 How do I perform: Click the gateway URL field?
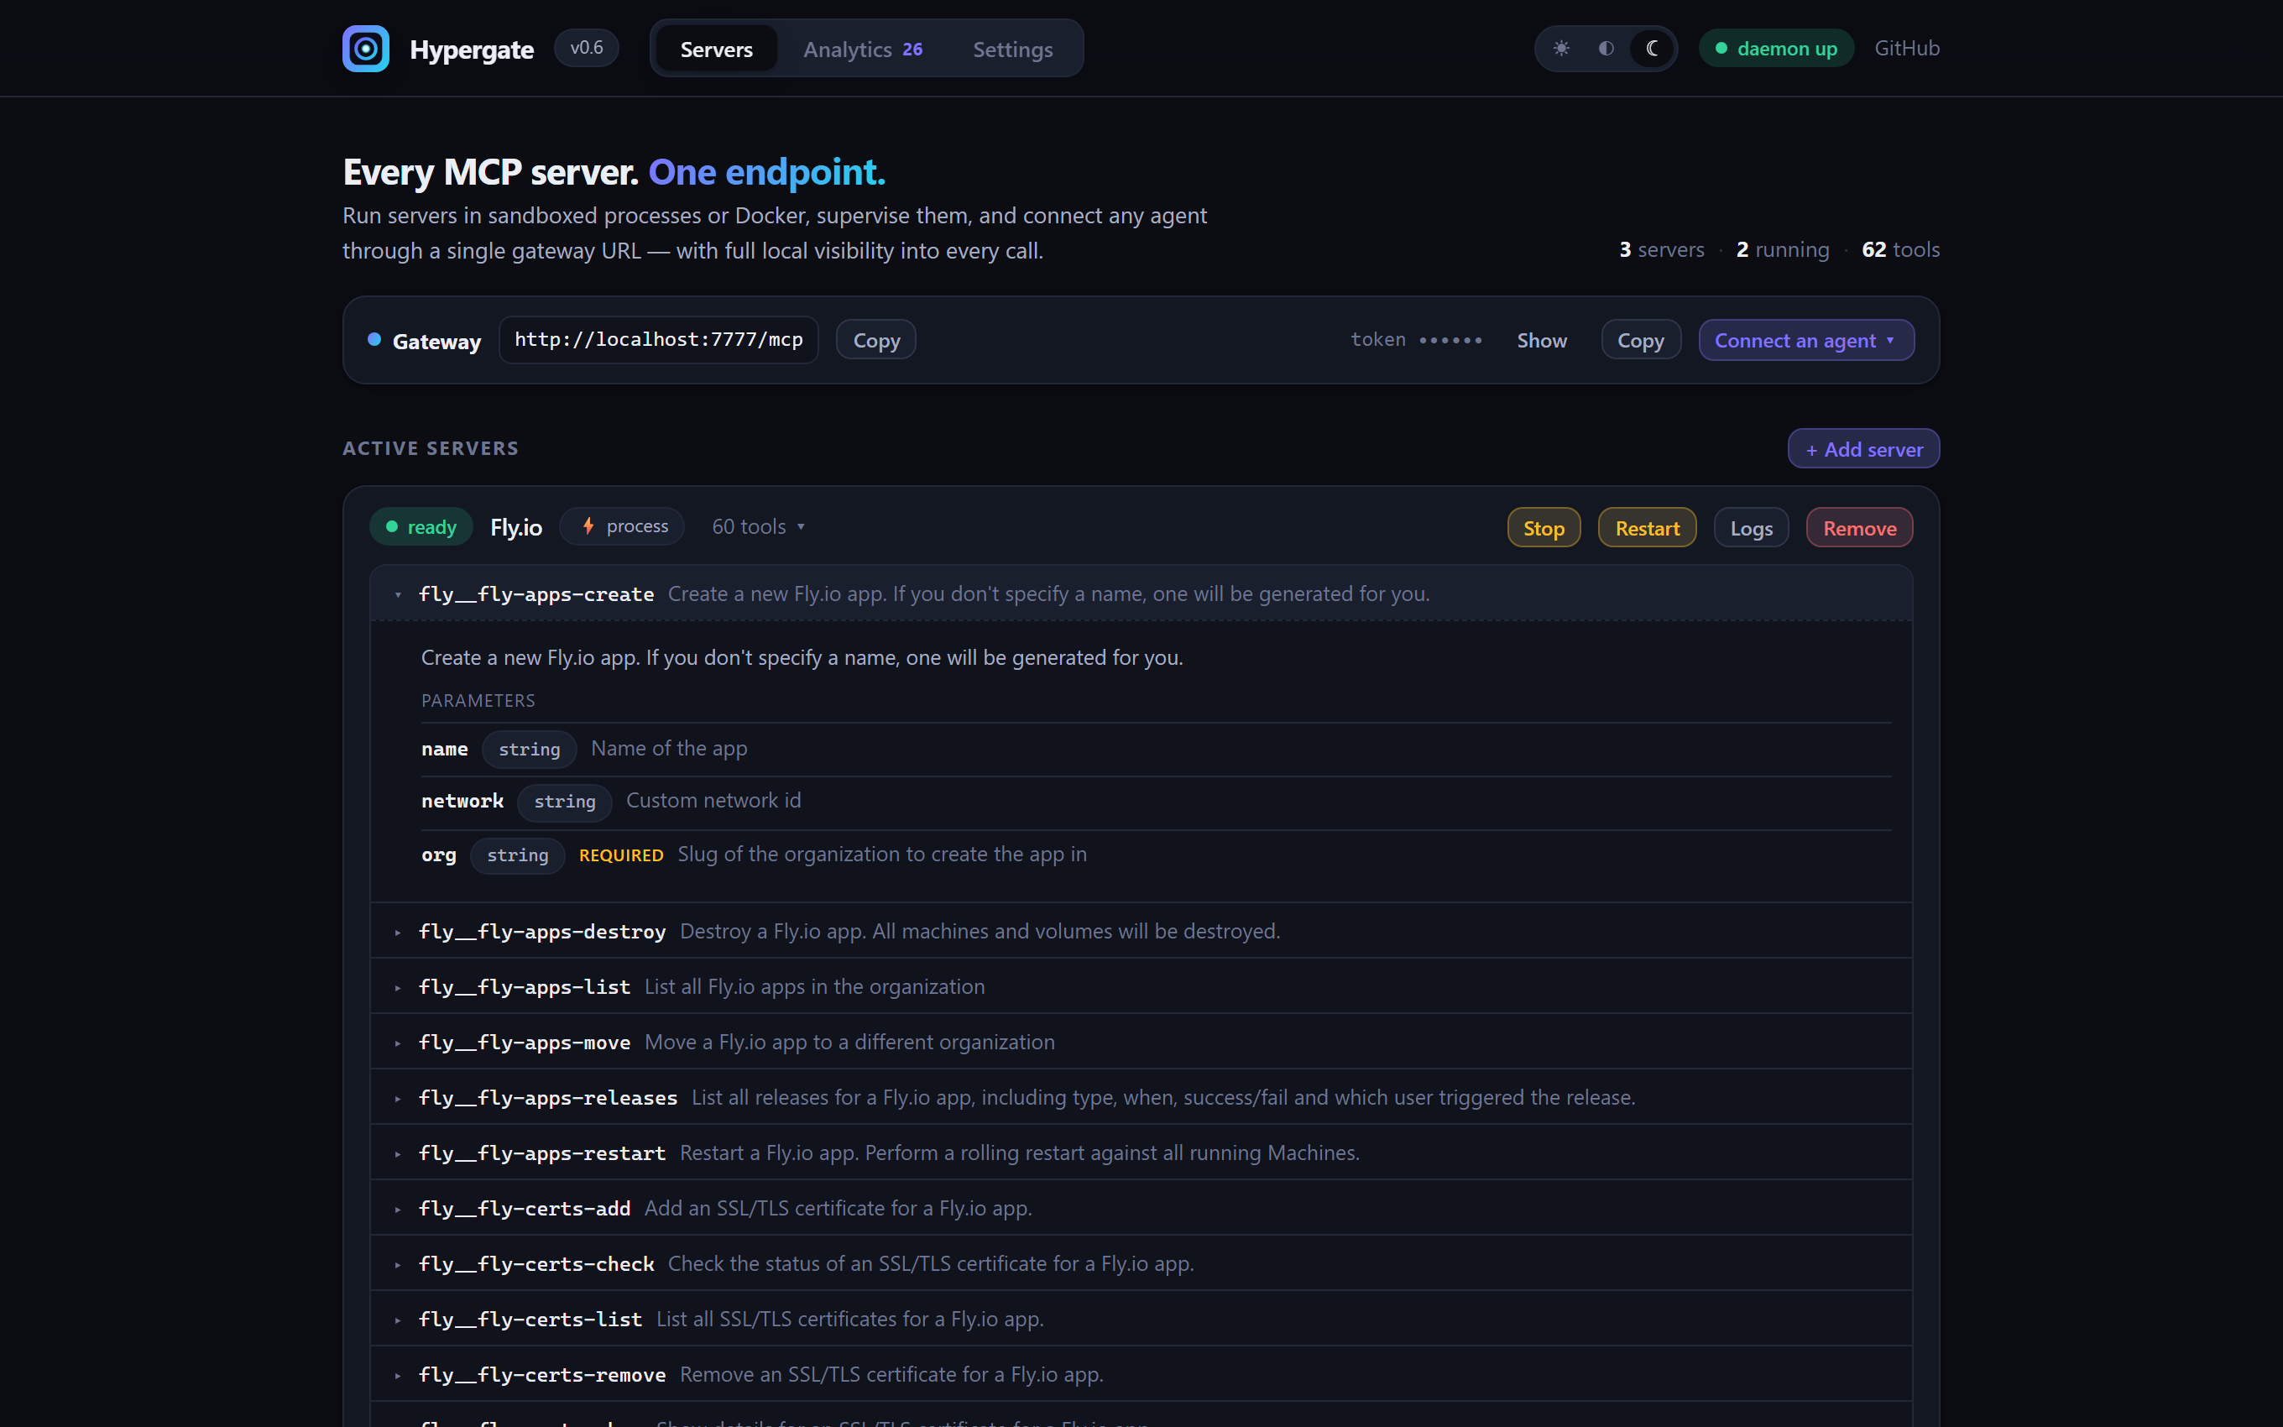[659, 340]
